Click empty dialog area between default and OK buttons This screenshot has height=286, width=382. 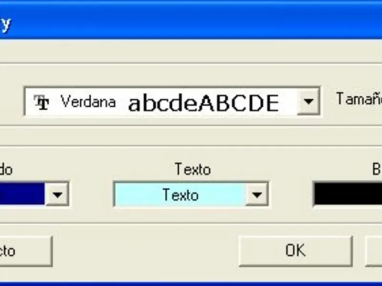pos(146,251)
